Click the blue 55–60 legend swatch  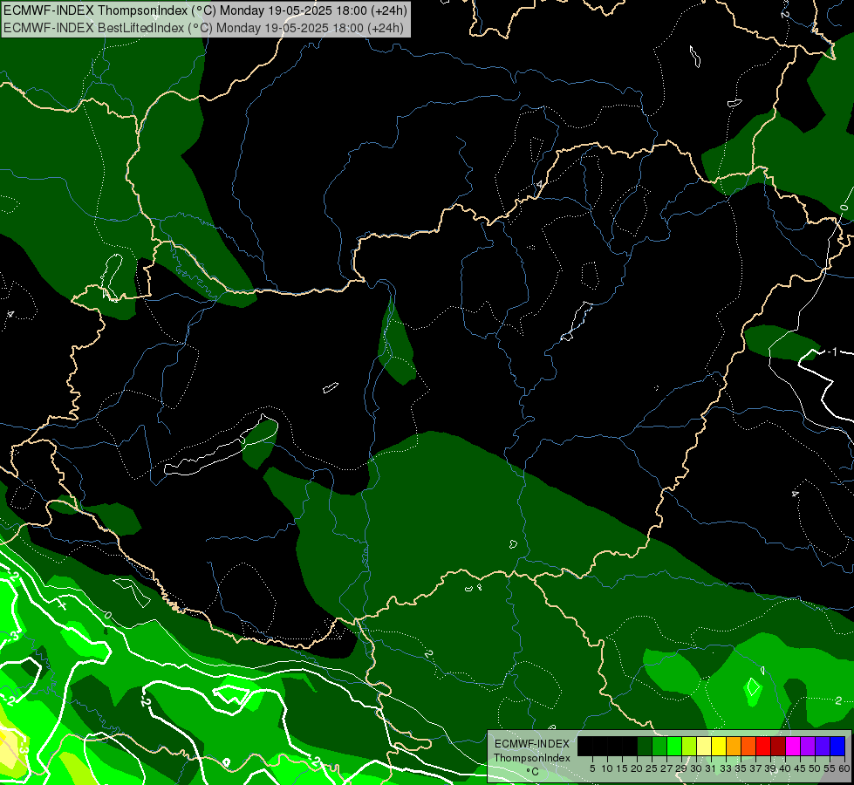[837, 746]
